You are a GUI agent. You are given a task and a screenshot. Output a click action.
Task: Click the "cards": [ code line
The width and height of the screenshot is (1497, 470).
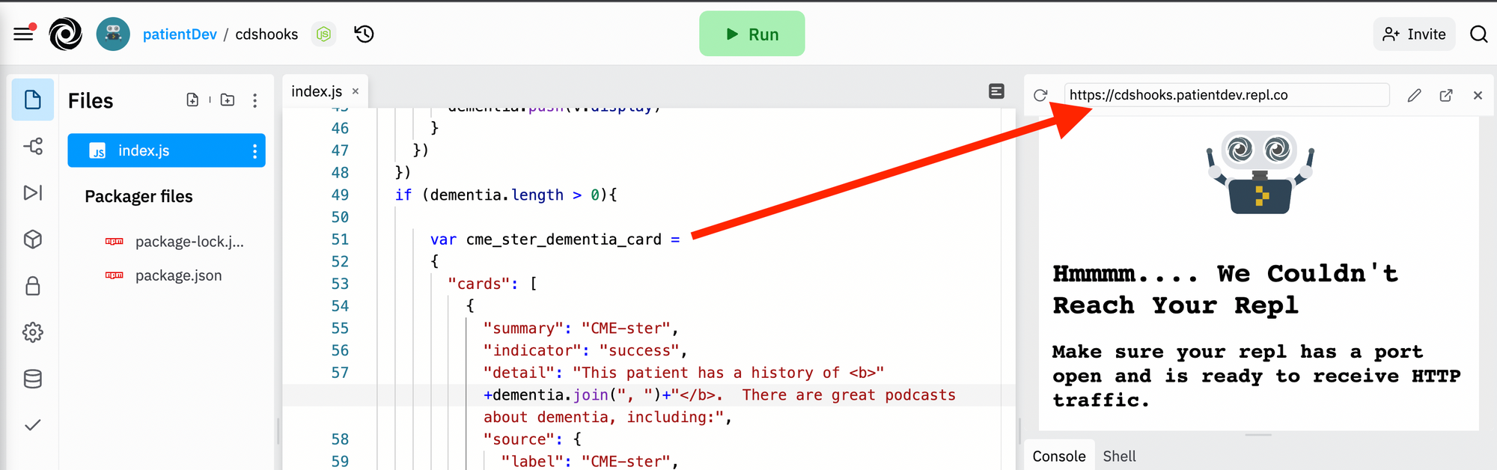pos(493,284)
